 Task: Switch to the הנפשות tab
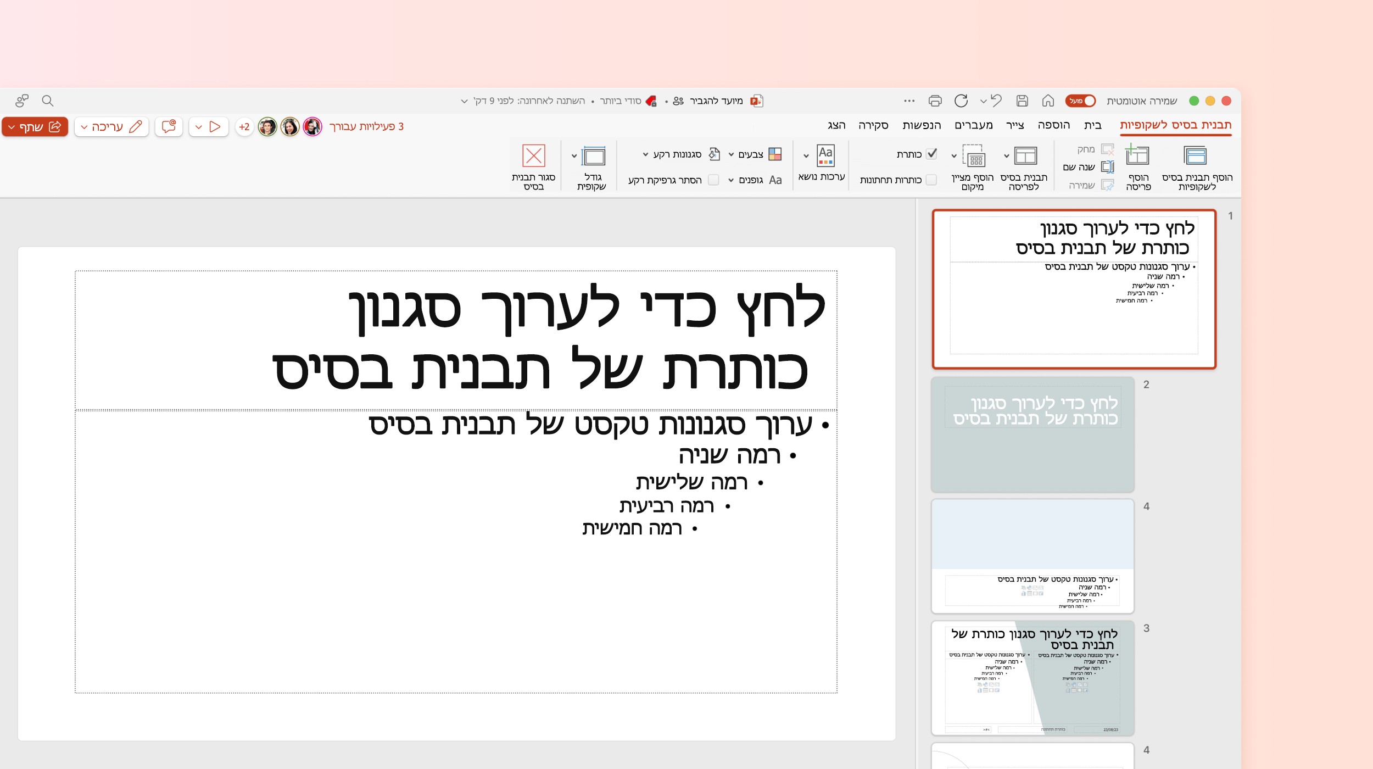coord(922,125)
